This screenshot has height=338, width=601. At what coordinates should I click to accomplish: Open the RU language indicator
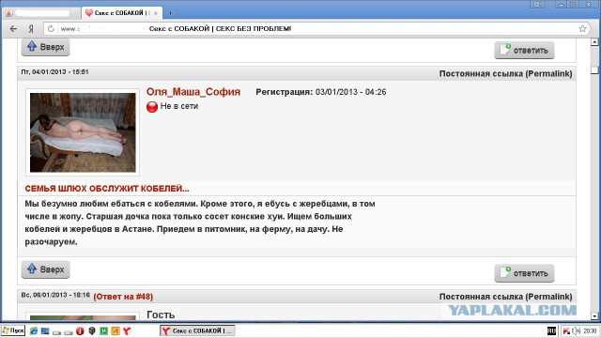point(551,330)
